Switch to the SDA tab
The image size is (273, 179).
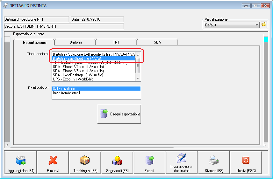coord(157,42)
